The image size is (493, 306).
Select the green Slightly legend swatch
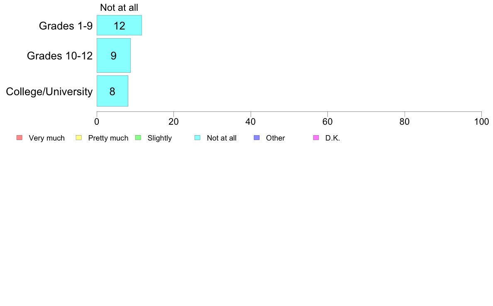(138, 138)
